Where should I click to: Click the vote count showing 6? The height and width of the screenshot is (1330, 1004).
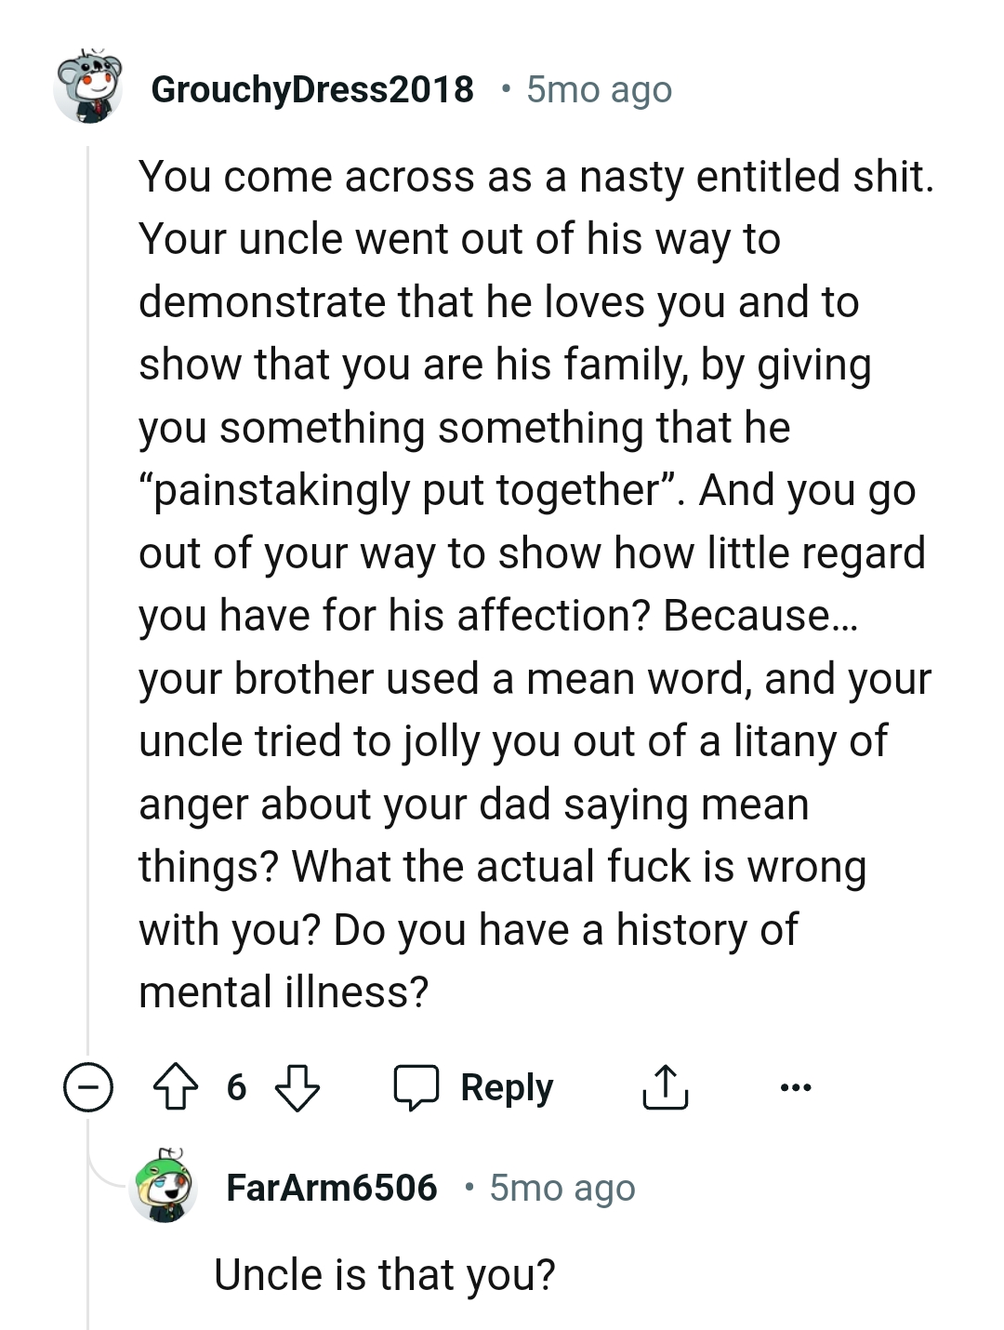point(237,1087)
